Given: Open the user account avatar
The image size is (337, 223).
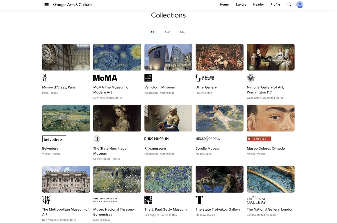Looking at the screenshot, I should point(300,4).
